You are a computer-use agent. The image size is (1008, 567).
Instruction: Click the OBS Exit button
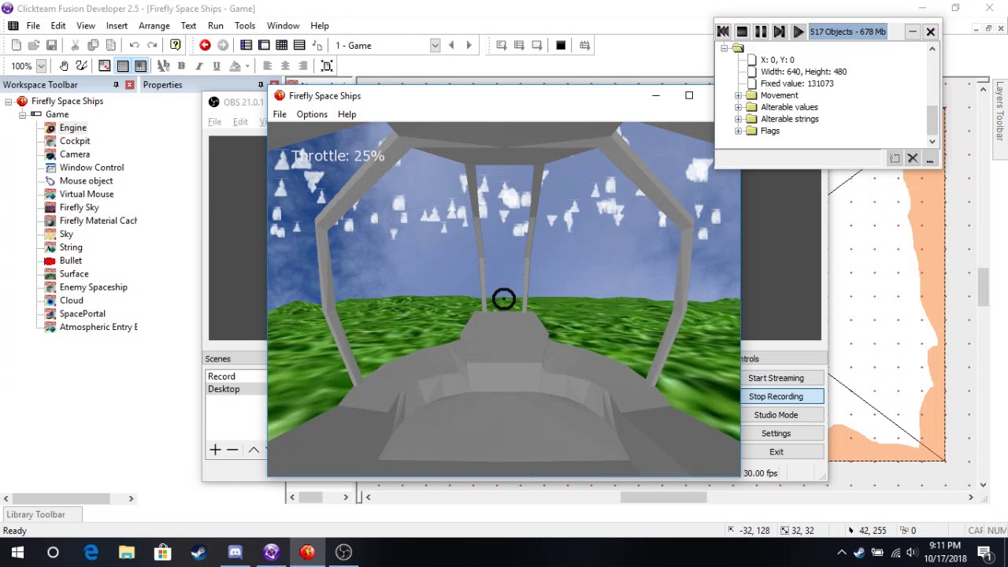pyautogui.click(x=776, y=452)
